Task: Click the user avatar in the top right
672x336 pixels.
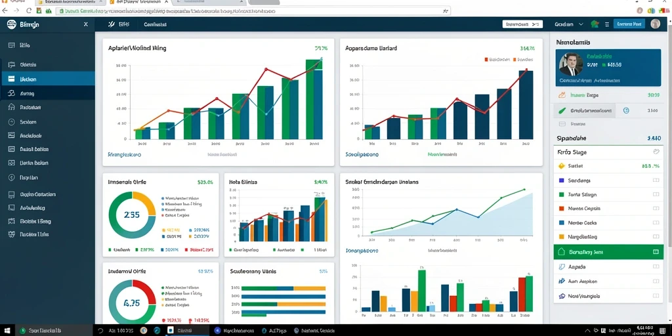Action: click(x=656, y=24)
